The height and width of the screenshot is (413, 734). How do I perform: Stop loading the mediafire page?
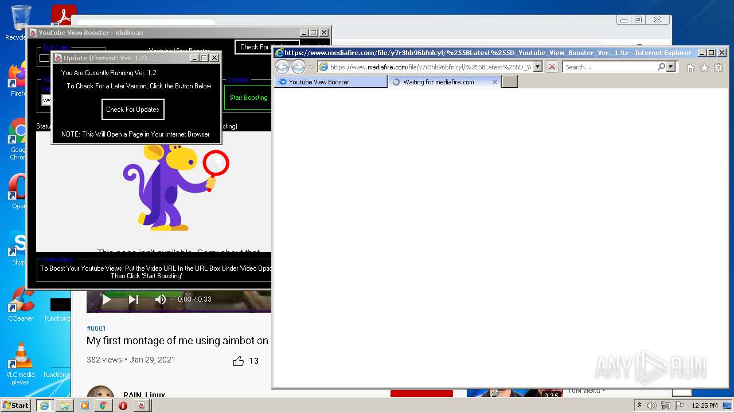pyautogui.click(x=552, y=67)
